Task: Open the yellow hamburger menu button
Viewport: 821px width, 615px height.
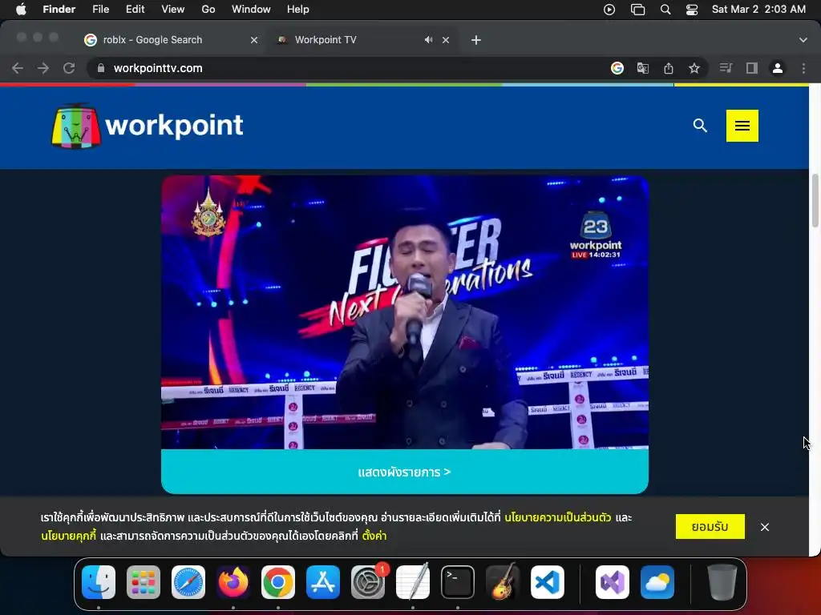Action: [x=742, y=126]
